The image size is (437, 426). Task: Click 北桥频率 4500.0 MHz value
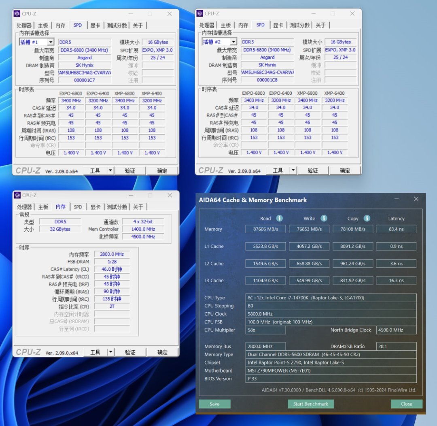coord(143,236)
